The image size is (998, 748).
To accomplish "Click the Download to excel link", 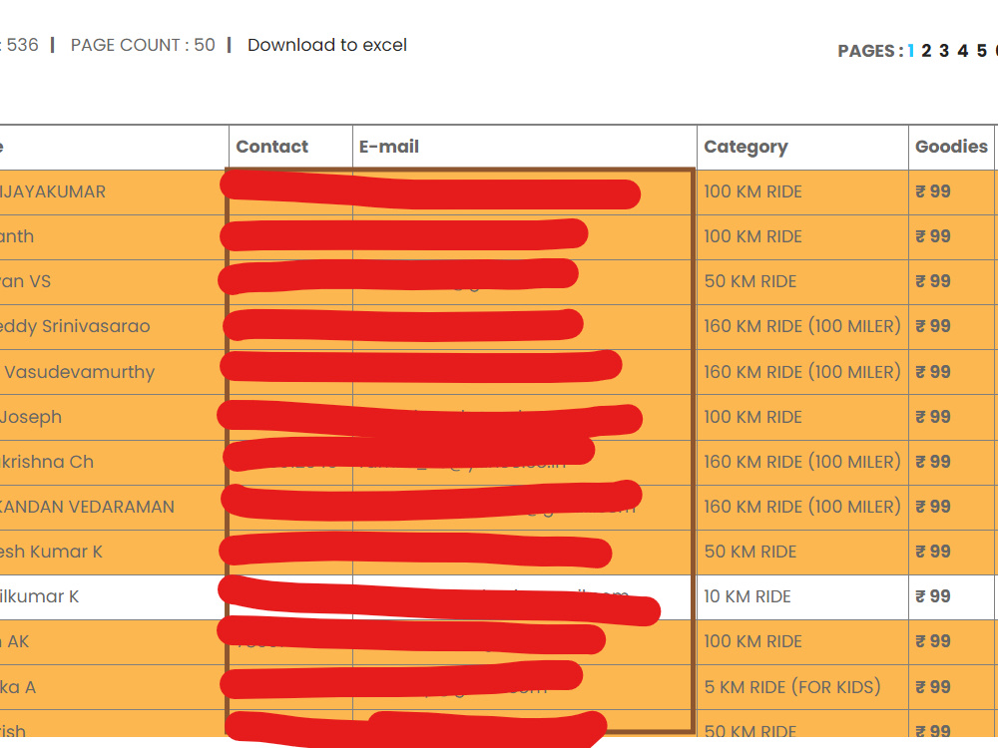I will (x=327, y=45).
